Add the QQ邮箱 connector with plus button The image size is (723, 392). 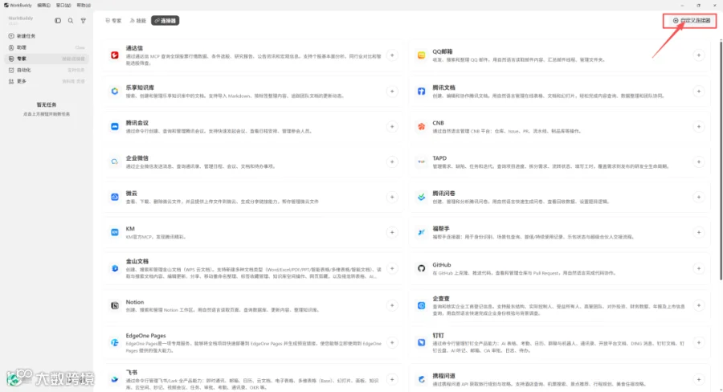tap(699, 55)
